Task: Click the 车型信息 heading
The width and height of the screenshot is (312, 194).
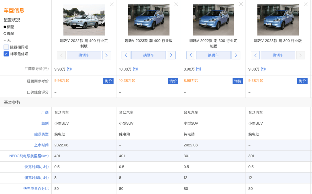Action: tap(14, 10)
